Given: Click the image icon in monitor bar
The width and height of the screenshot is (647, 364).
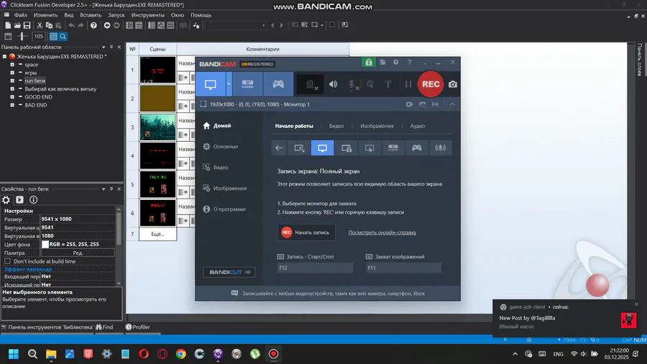Looking at the screenshot, I should point(422,104).
